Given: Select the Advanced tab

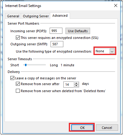Looking at the screenshot, I should (x=60, y=16).
